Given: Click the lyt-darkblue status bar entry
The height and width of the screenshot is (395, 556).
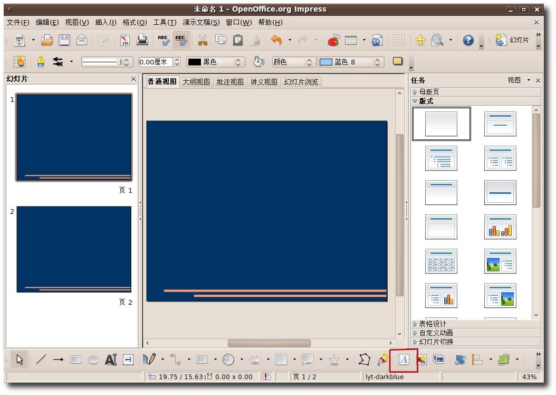Looking at the screenshot, I should 401,377.
